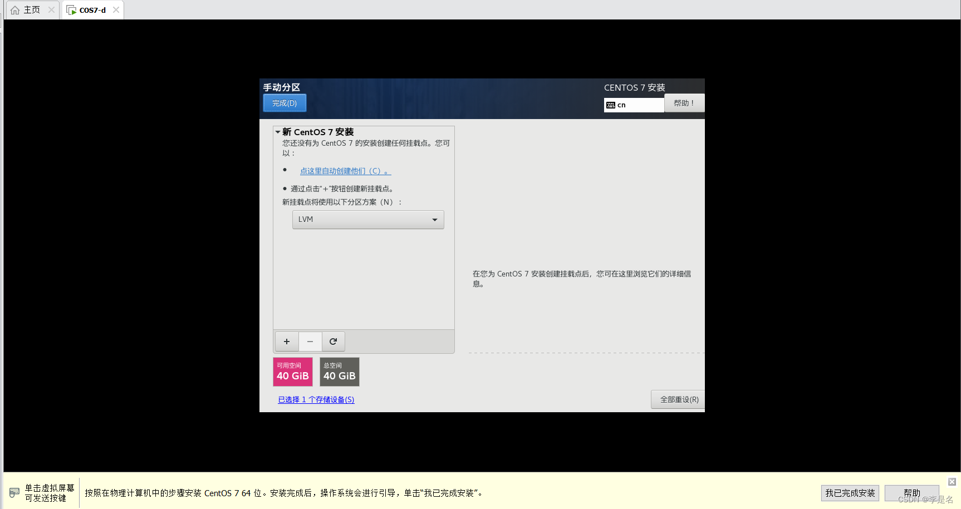The width and height of the screenshot is (961, 509).
Task: Click label 新挂载点将使用以下分区方案(N)
Action: (342, 202)
